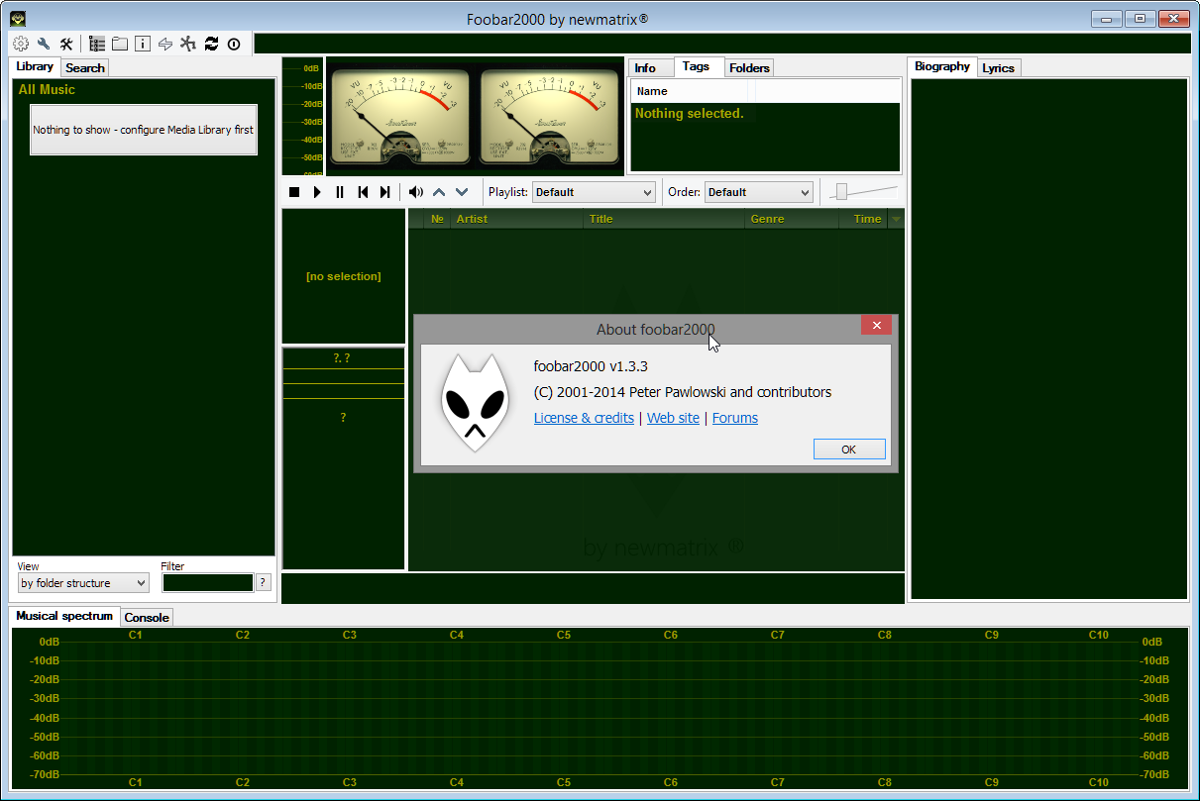Select the wrench tool icon on toolbar
The width and height of the screenshot is (1200, 801).
[x=43, y=44]
